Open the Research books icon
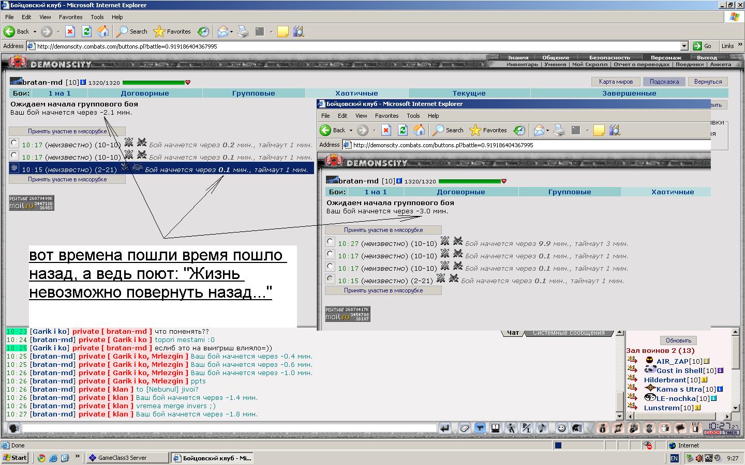The height and width of the screenshot is (465, 745). pyautogui.click(x=299, y=32)
